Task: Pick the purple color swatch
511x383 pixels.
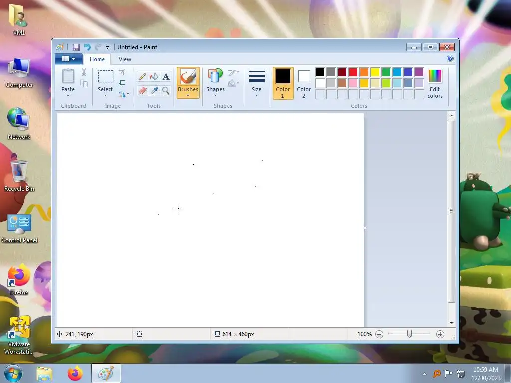Action: [x=419, y=72]
